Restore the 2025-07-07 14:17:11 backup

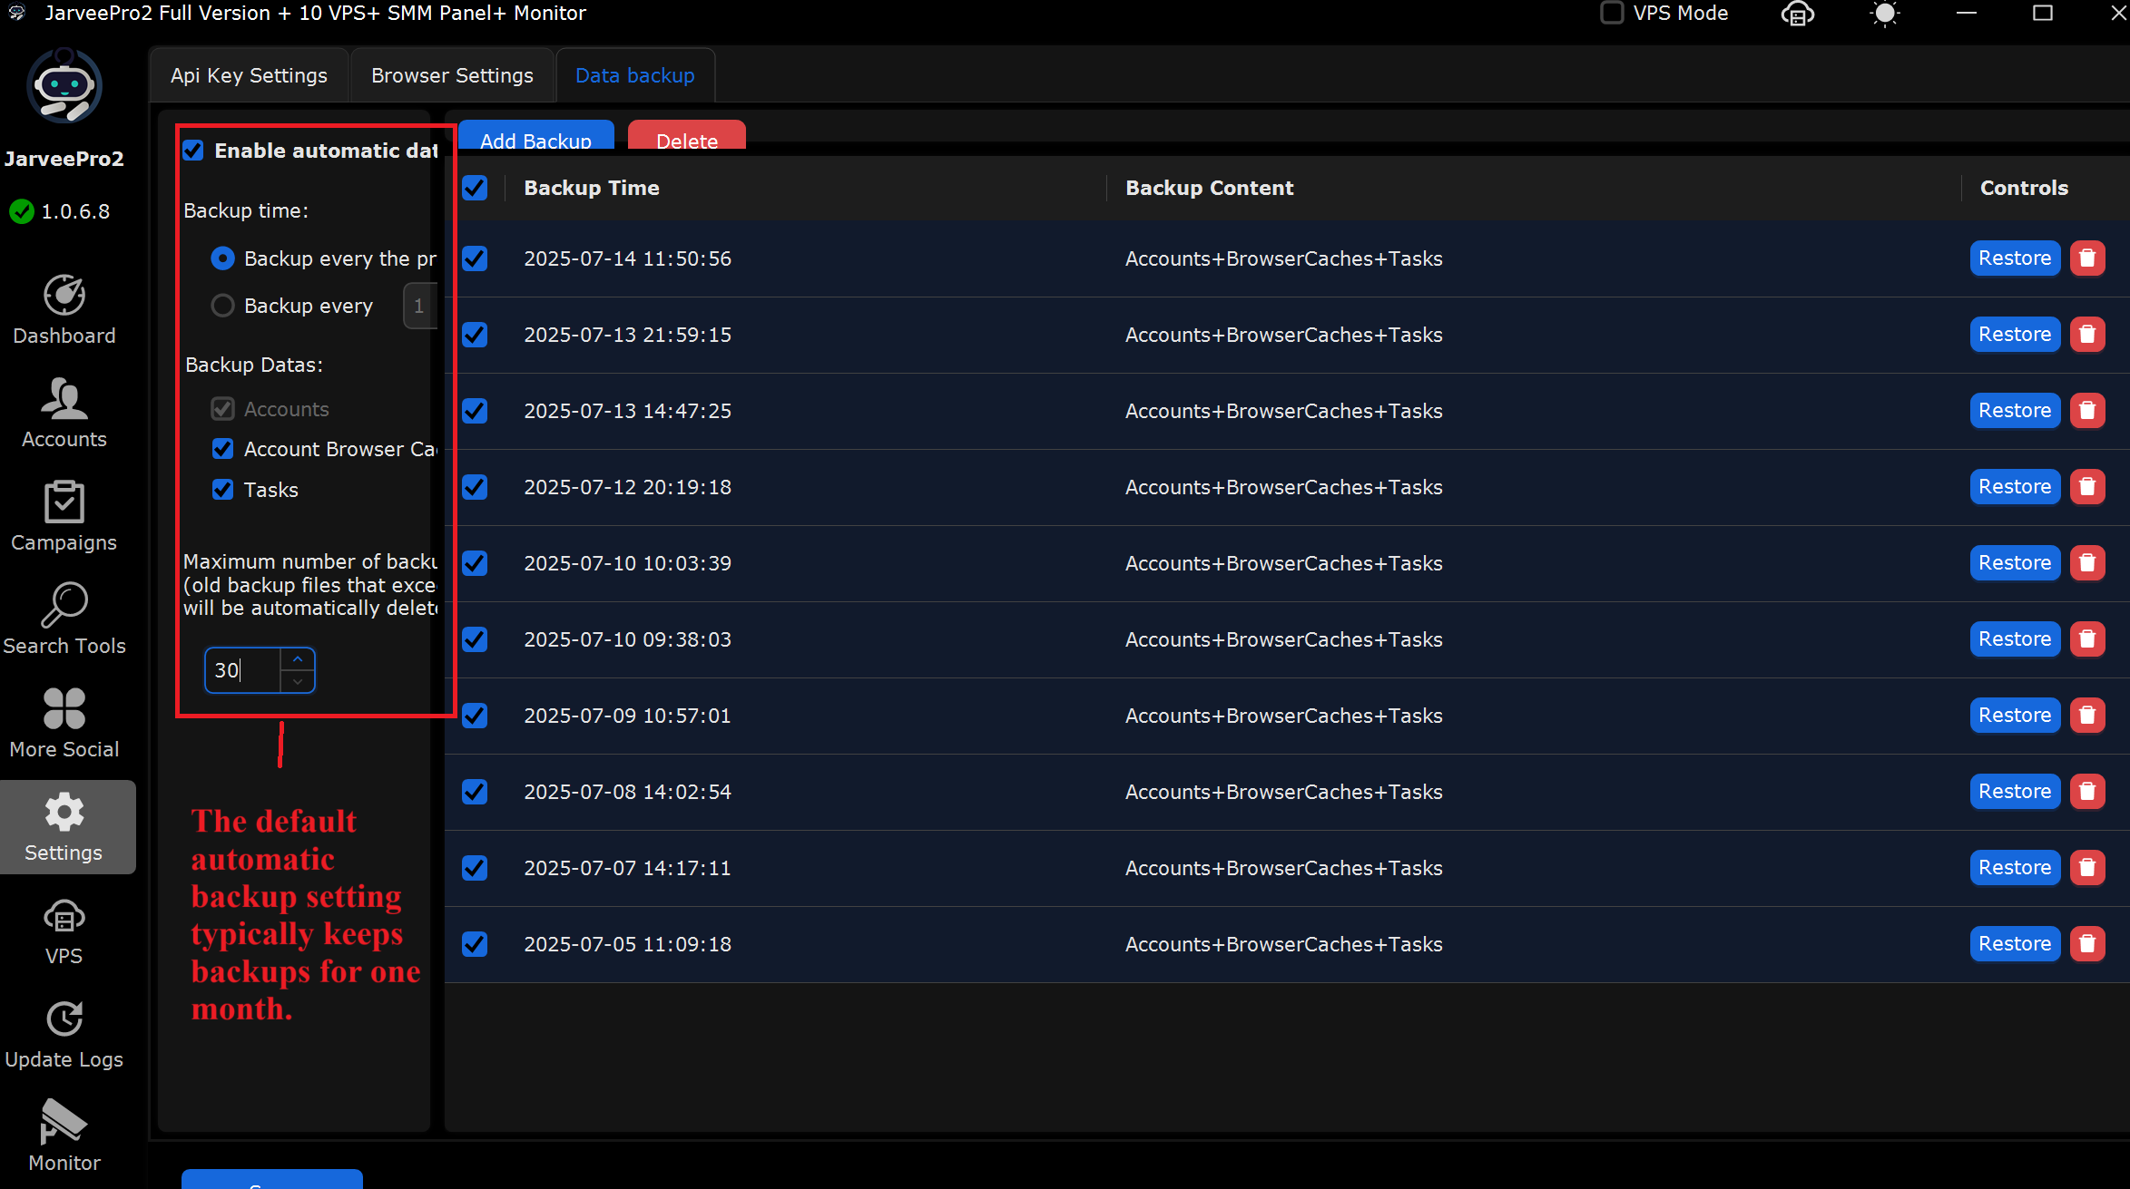[2015, 868]
